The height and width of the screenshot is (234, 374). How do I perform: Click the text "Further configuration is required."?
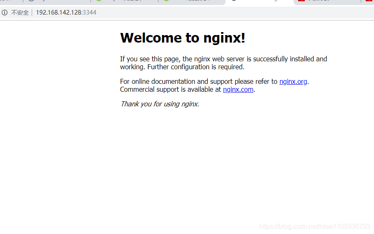[x=196, y=67]
